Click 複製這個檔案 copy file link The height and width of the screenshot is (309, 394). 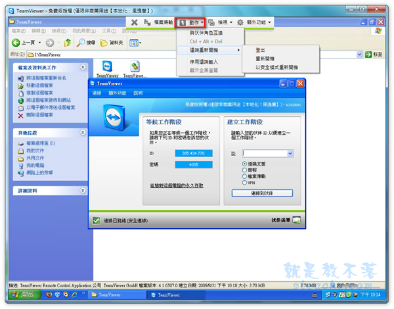(x=39, y=93)
